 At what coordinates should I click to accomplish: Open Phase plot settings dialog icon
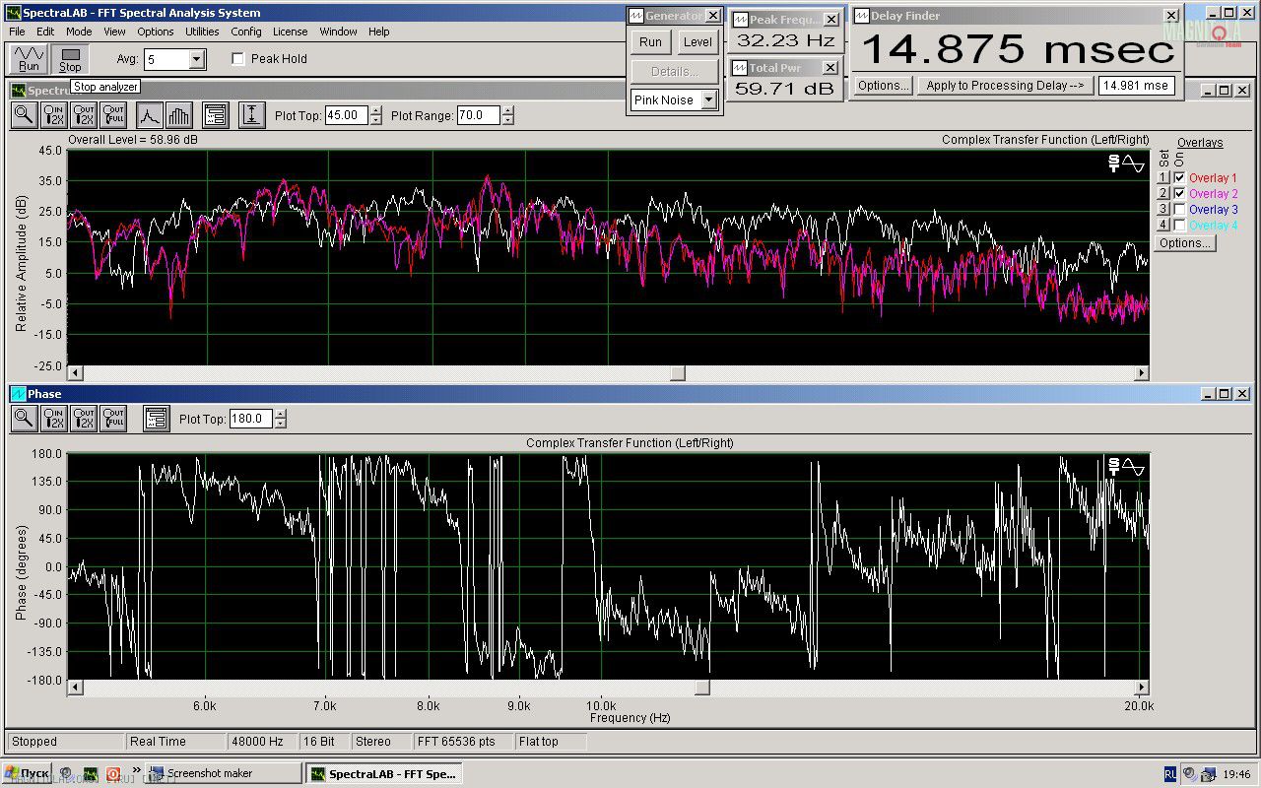[156, 419]
